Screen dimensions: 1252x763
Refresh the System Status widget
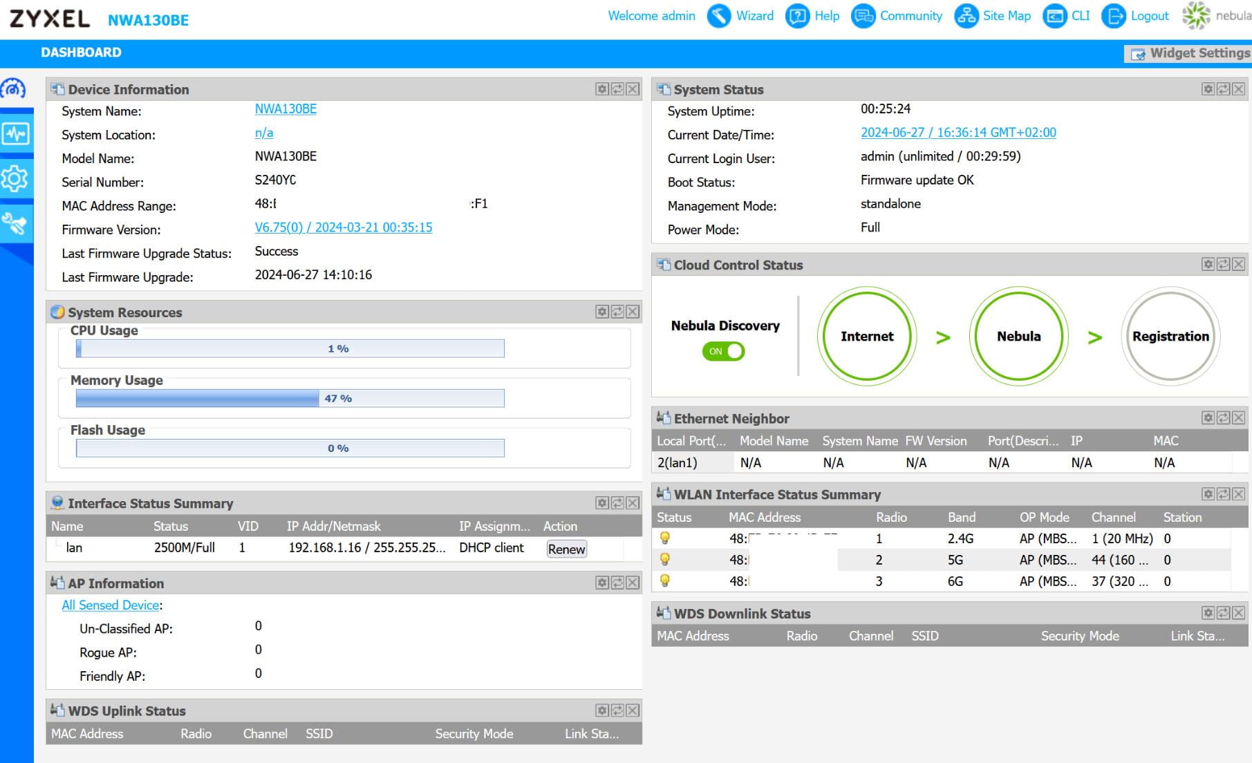(x=1223, y=89)
